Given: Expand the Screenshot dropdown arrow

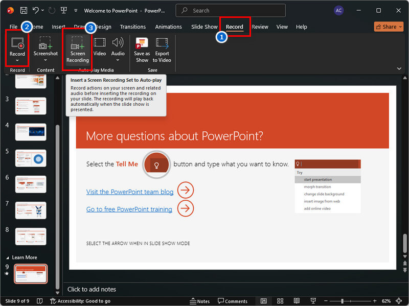Looking at the screenshot, I should pos(46,60).
